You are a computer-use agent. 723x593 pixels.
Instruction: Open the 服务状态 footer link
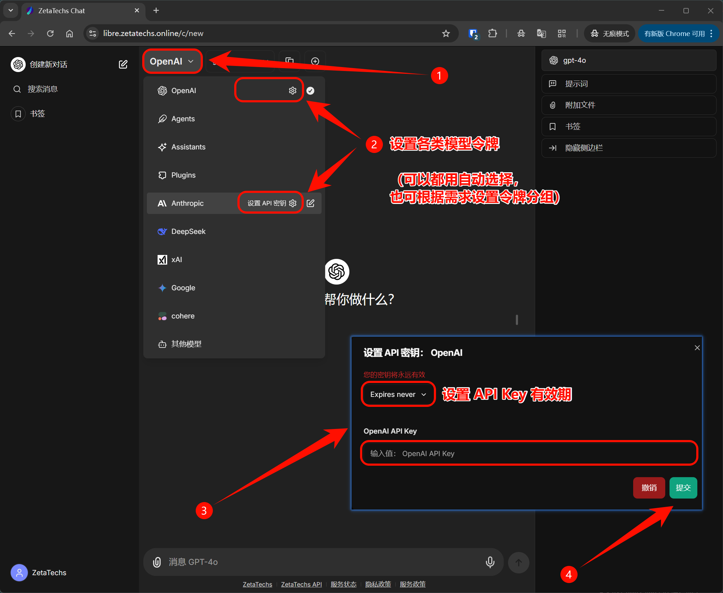pos(344,584)
